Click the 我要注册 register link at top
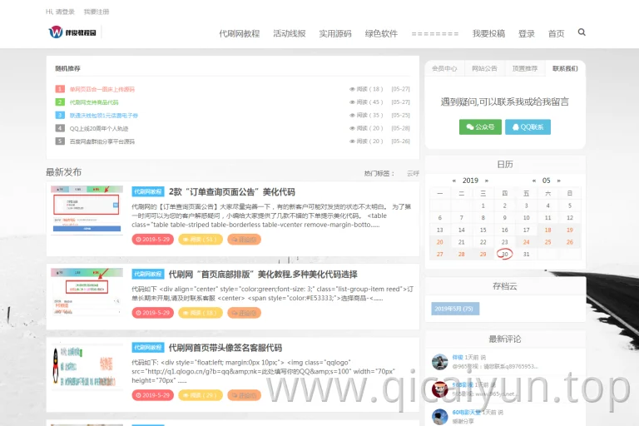The image size is (639, 426). tap(97, 12)
